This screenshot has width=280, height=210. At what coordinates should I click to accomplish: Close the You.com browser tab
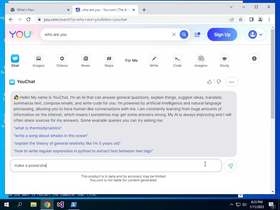pyautogui.click(x=133, y=10)
